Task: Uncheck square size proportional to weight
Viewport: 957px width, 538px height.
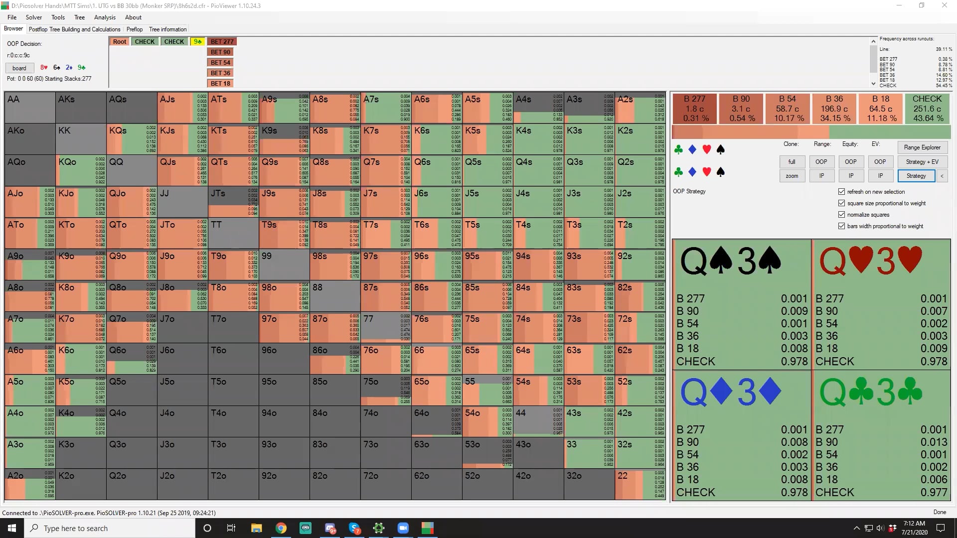Action: pos(842,203)
